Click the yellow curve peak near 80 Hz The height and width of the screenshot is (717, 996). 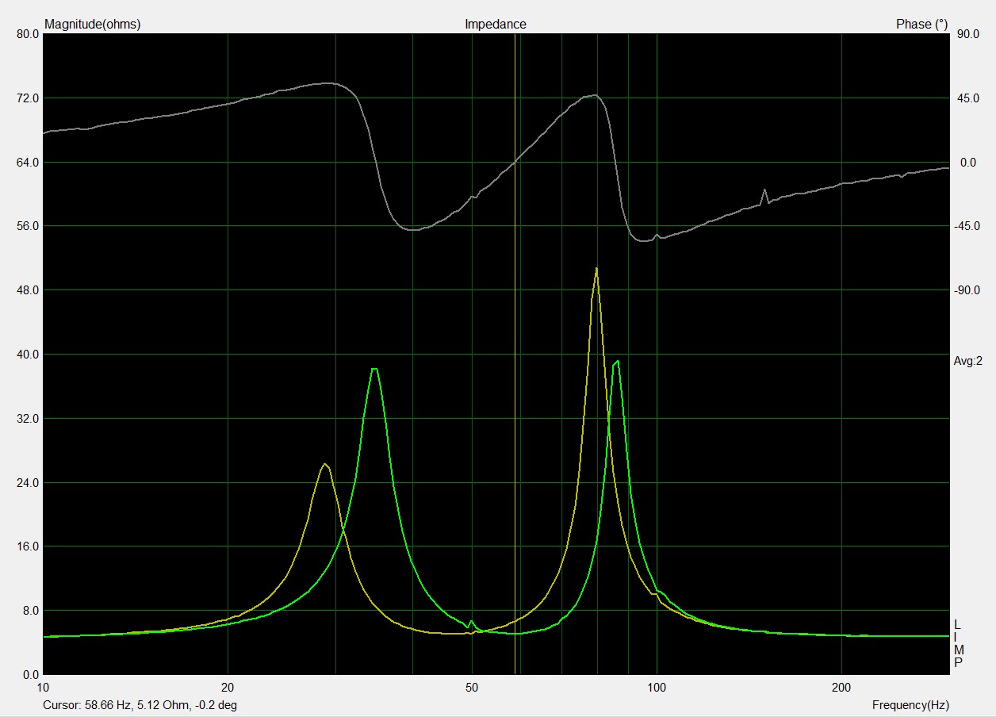(596, 269)
